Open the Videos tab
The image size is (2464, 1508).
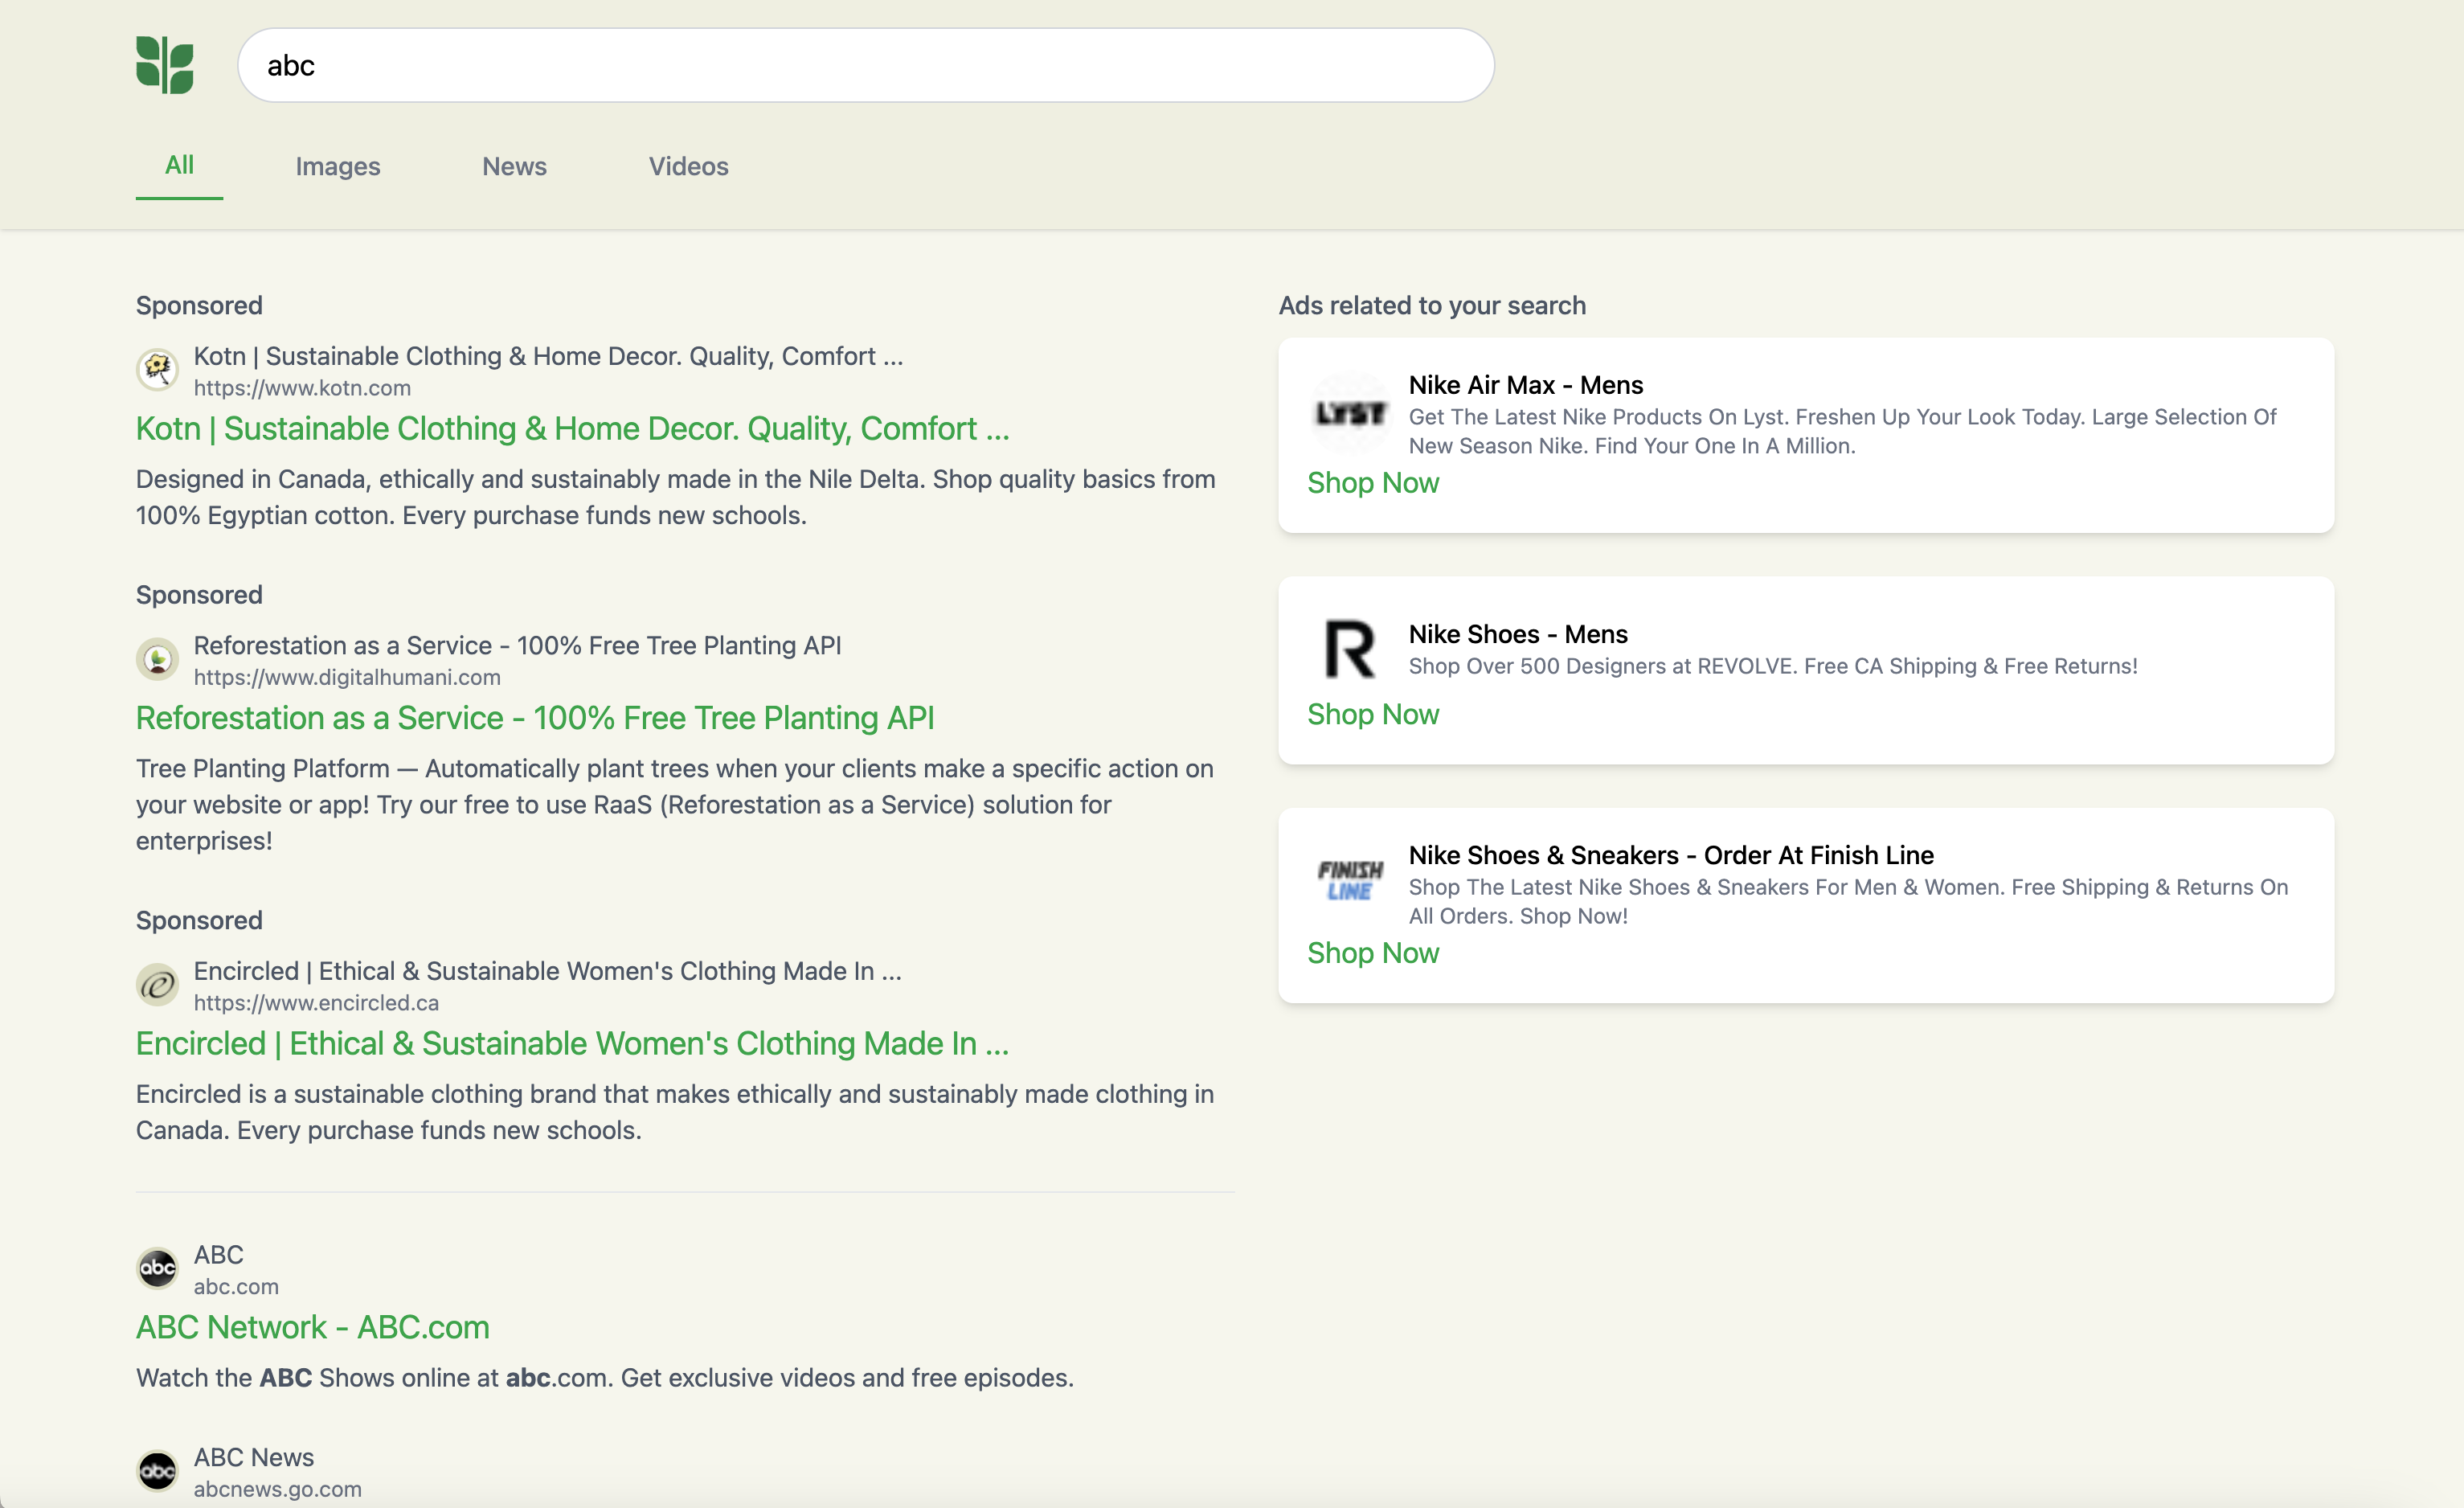click(x=688, y=166)
